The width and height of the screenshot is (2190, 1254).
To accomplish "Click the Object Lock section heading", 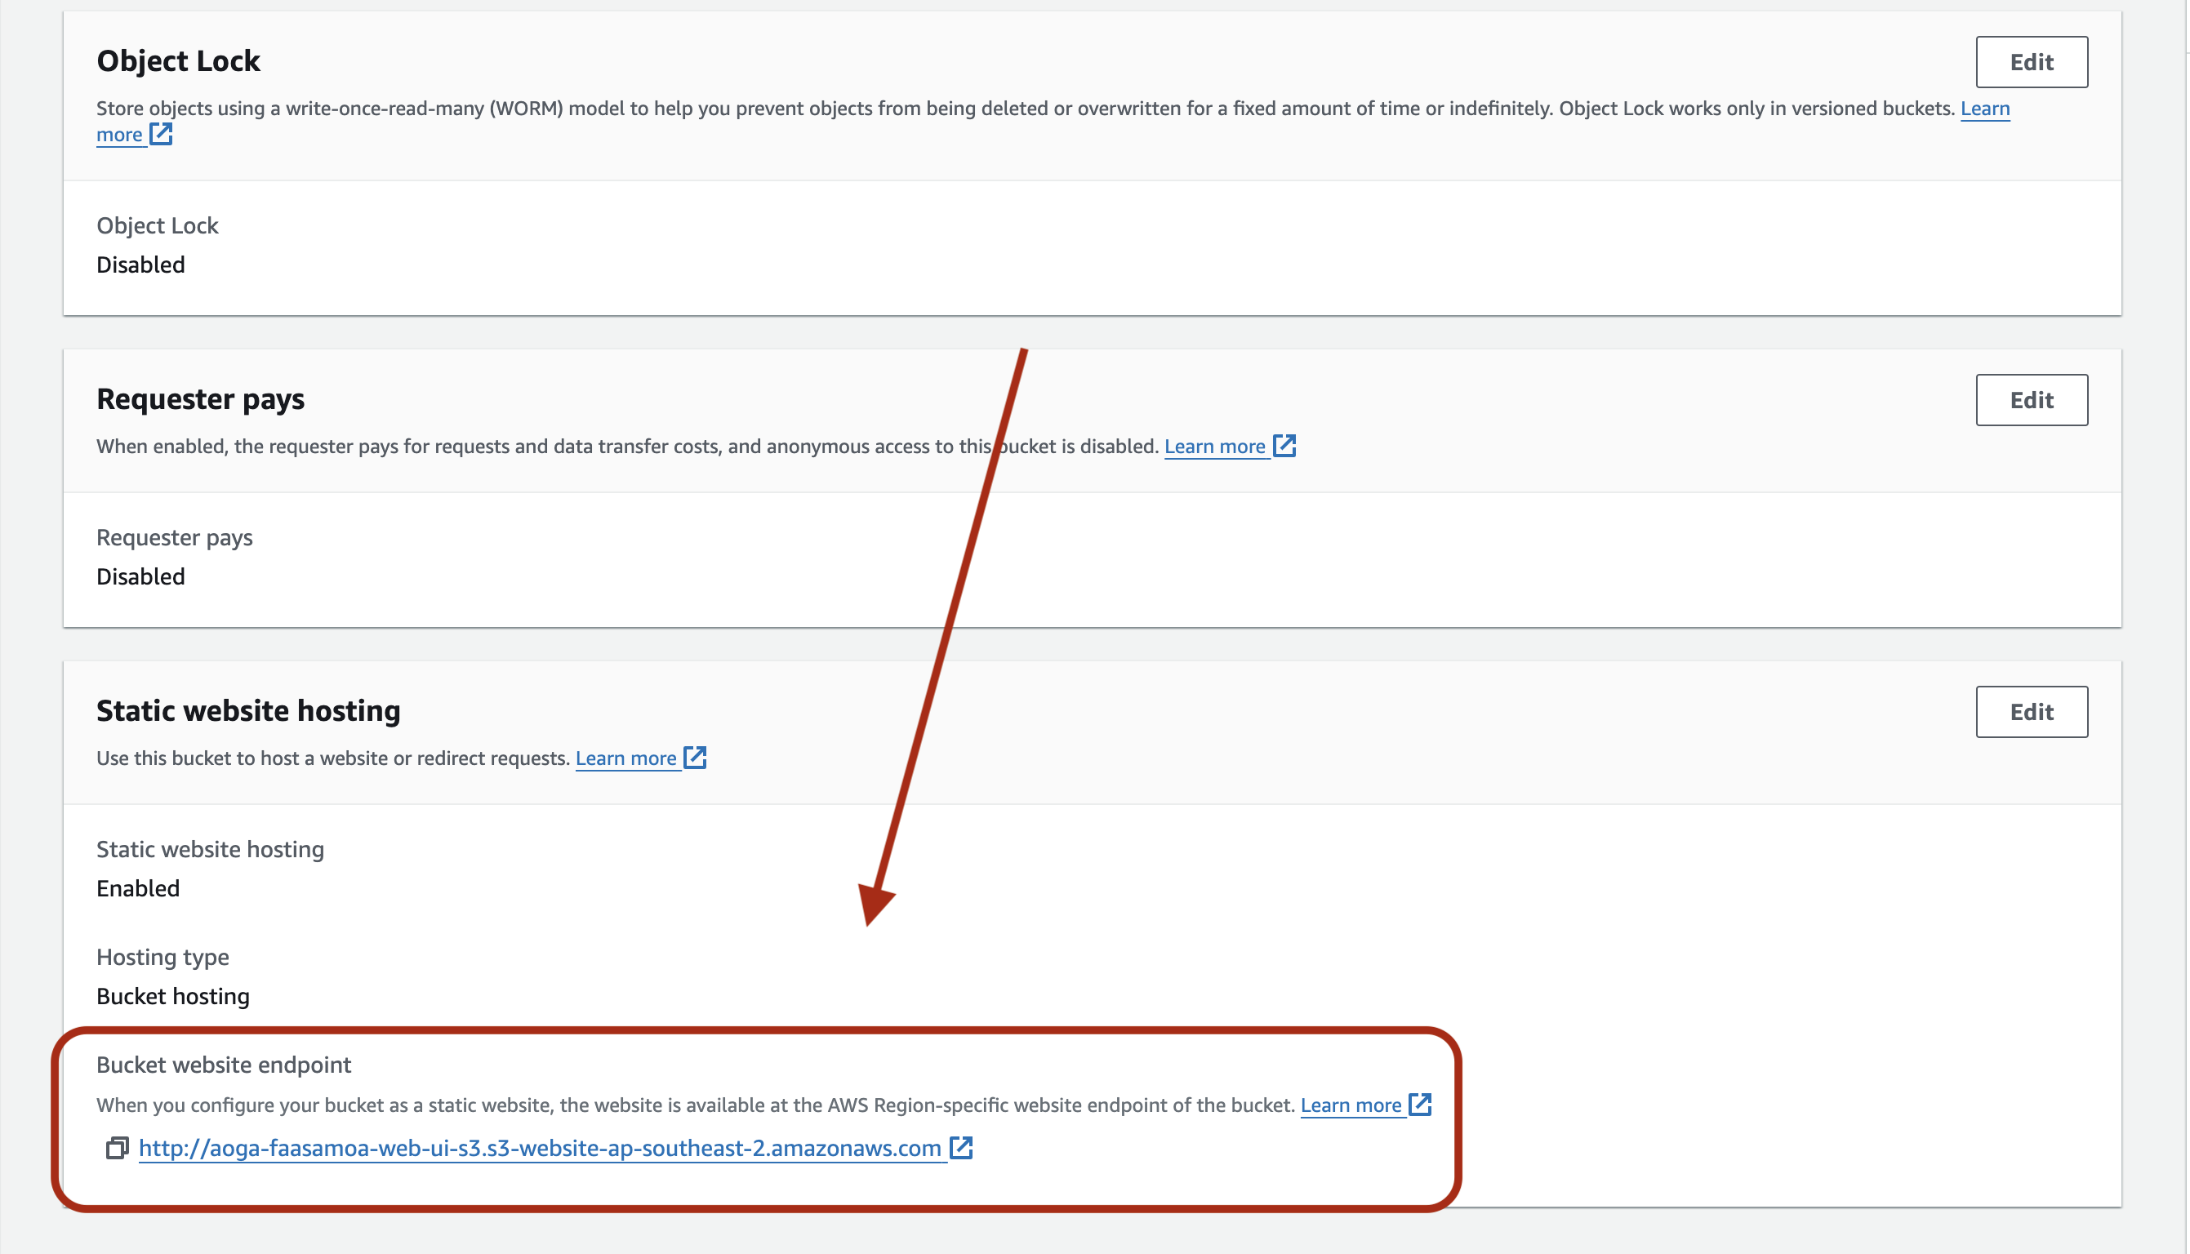I will (178, 61).
